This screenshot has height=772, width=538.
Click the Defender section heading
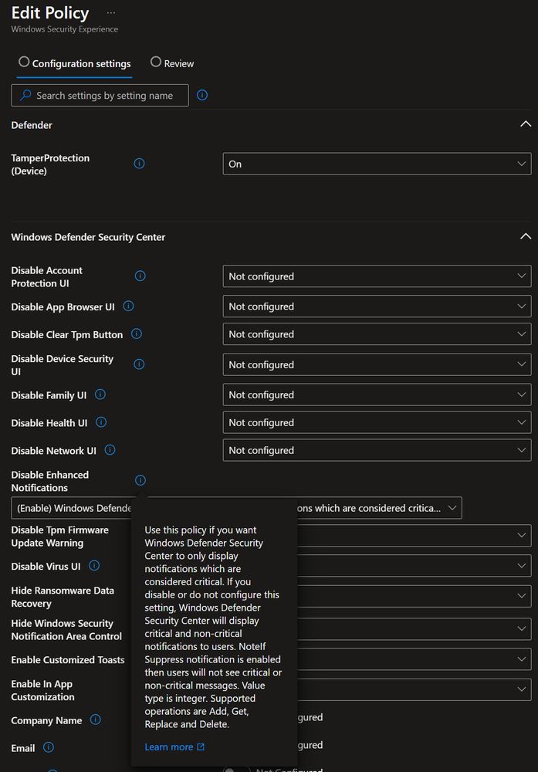tap(32, 125)
